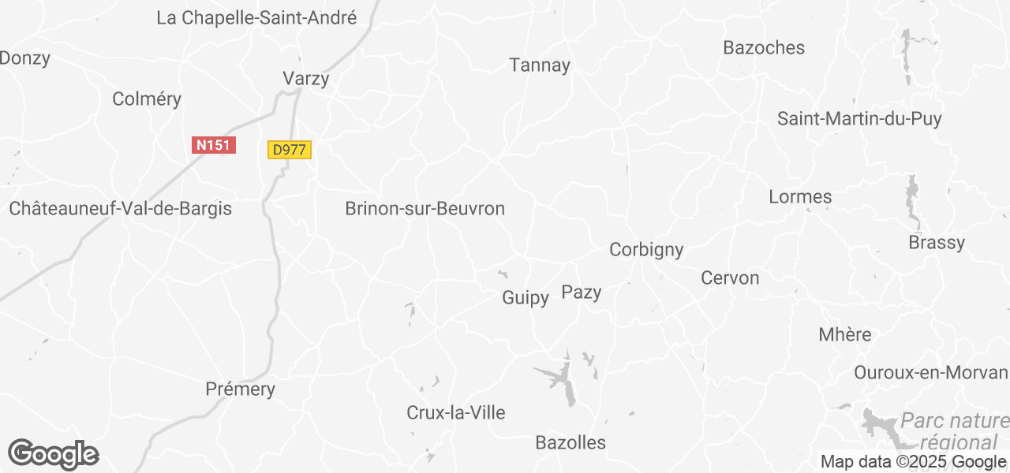Screen dimensions: 1010x473
Task: Click the Saint-Martin-du-Puy label
Action: (860, 119)
